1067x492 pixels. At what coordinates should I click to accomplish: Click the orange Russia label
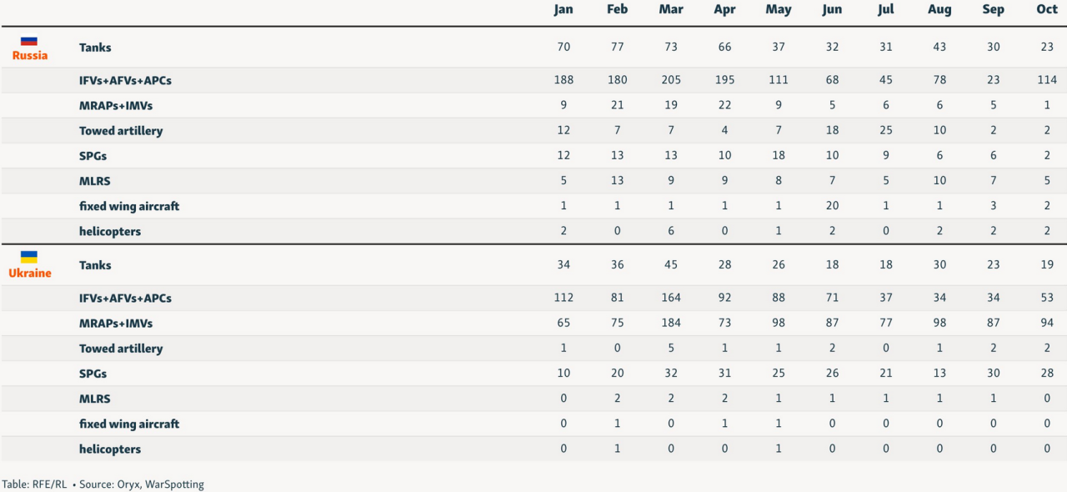[30, 56]
